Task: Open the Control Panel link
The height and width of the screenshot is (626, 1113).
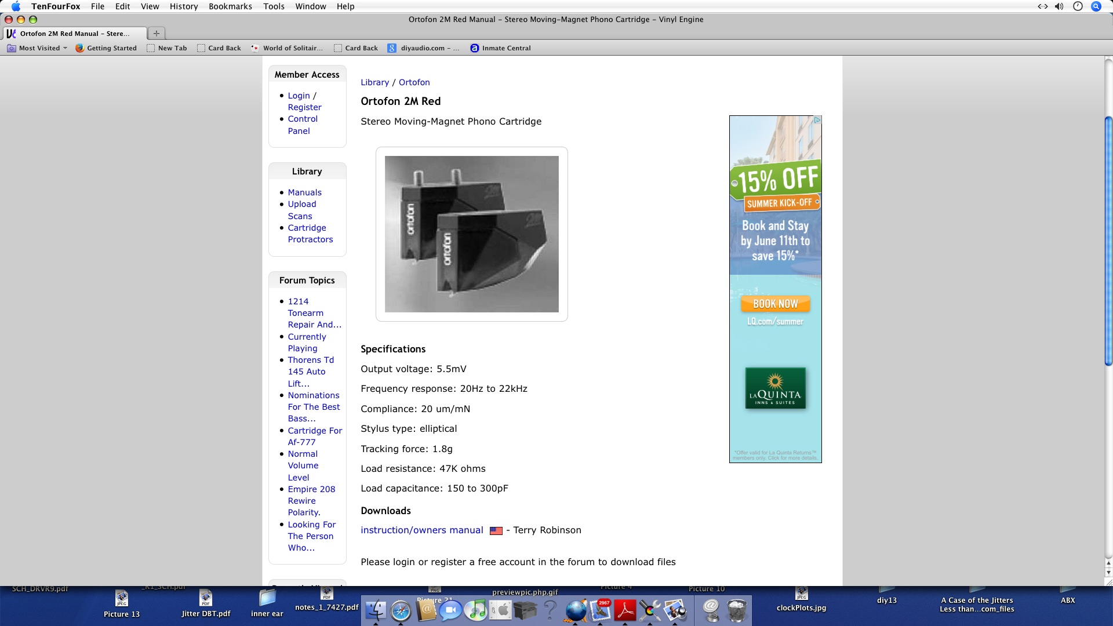Action: coord(303,125)
